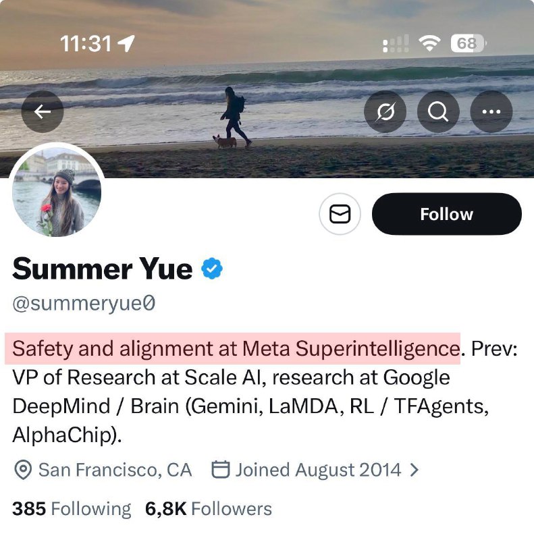Tap the Grok circle-slash icon
Screen dimensions: 534x540
pos(385,111)
